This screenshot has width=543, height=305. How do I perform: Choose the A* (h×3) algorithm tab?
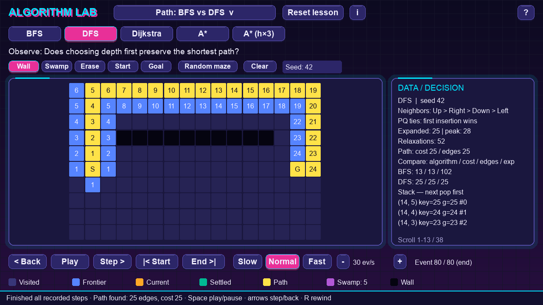(x=259, y=34)
